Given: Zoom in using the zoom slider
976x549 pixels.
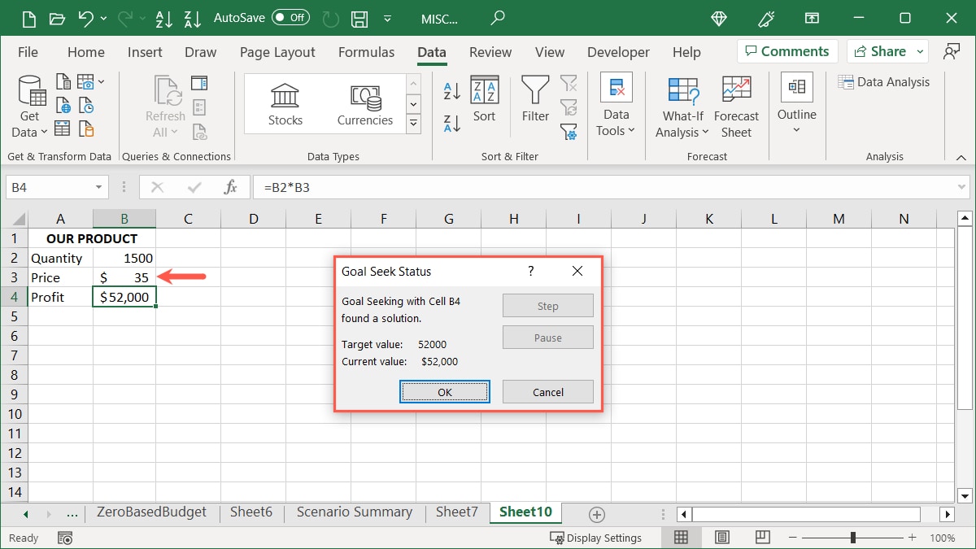Looking at the screenshot, I should pyautogui.click(x=912, y=538).
